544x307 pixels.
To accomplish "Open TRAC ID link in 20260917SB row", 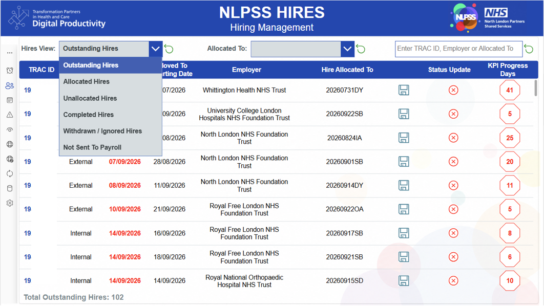I will [x=28, y=233].
